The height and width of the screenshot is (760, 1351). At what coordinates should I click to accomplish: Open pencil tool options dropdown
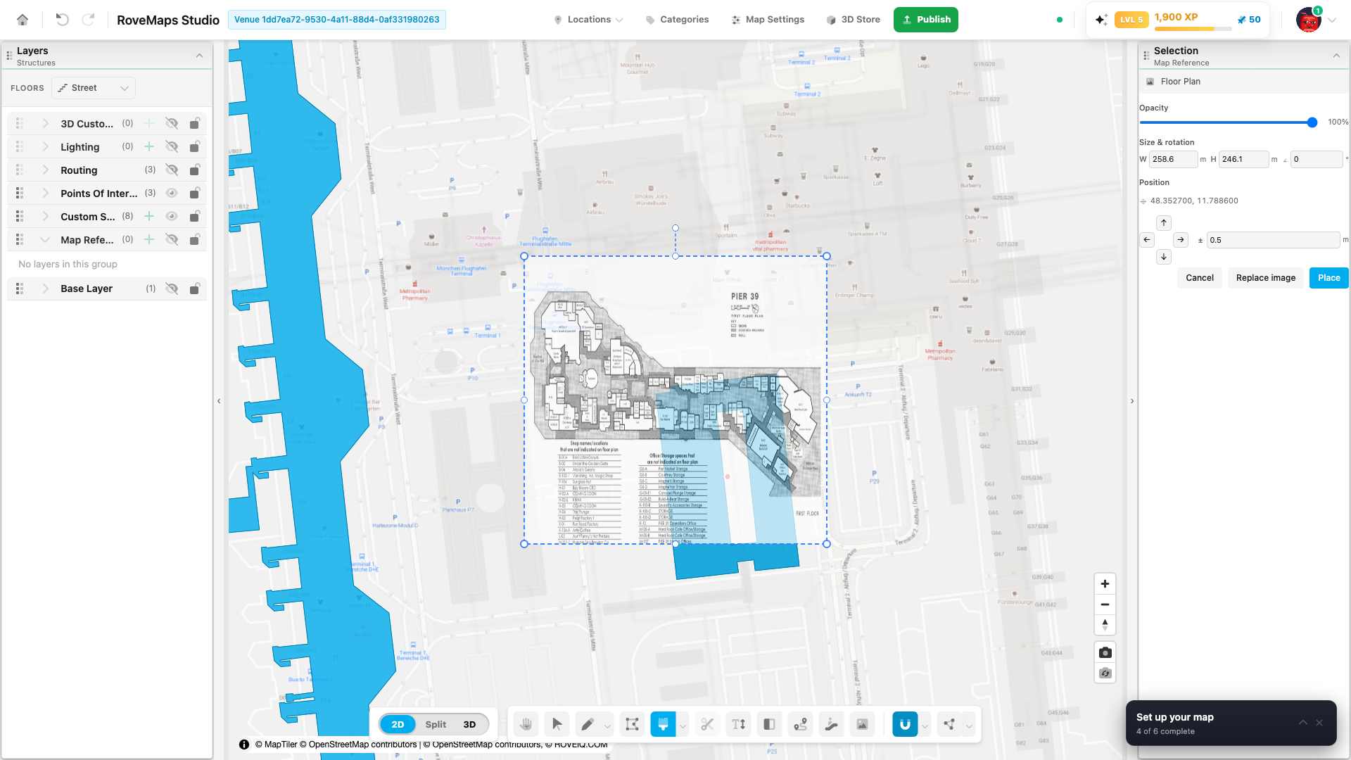[607, 726]
